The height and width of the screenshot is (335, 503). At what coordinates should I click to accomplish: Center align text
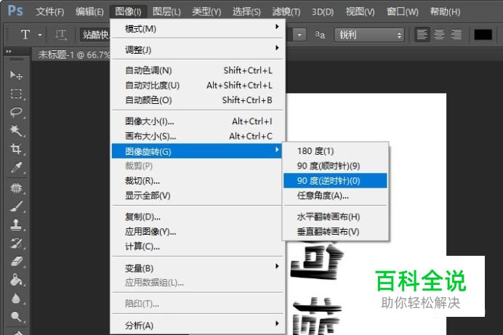[439, 34]
